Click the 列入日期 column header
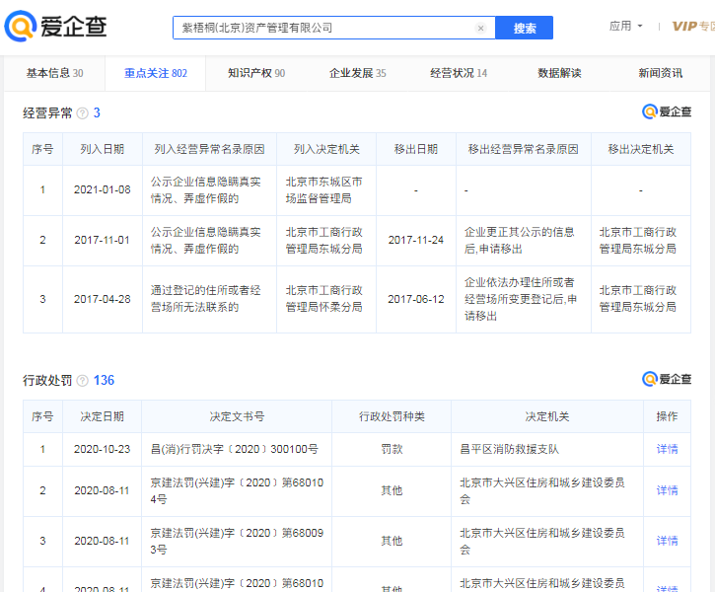715x592 pixels. [103, 149]
